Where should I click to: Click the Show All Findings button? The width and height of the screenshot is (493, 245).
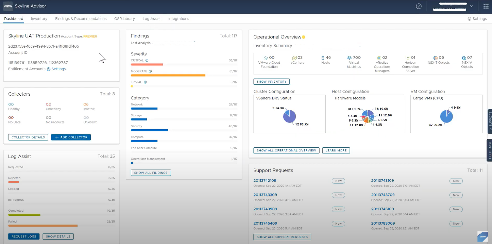151,173
